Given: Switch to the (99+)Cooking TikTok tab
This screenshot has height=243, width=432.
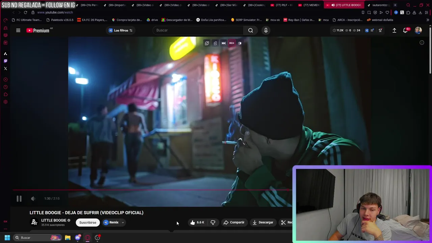Looking at the screenshot, I should click(x=255, y=5).
